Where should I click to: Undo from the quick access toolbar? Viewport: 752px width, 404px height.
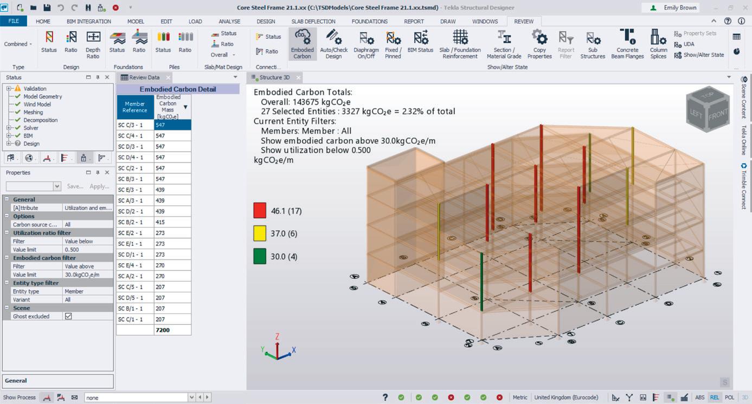click(x=61, y=8)
